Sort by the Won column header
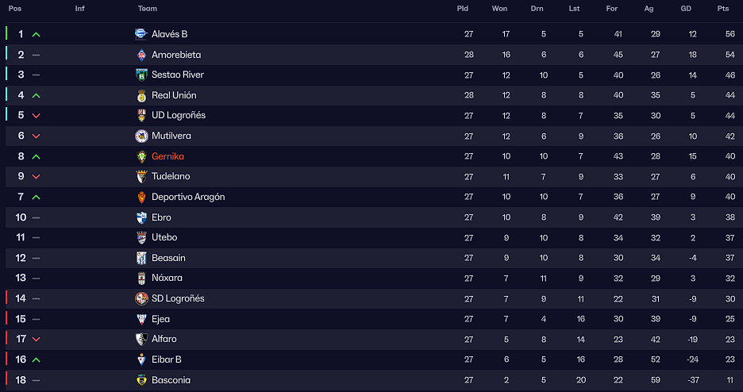The width and height of the screenshot is (743, 392). coord(499,9)
